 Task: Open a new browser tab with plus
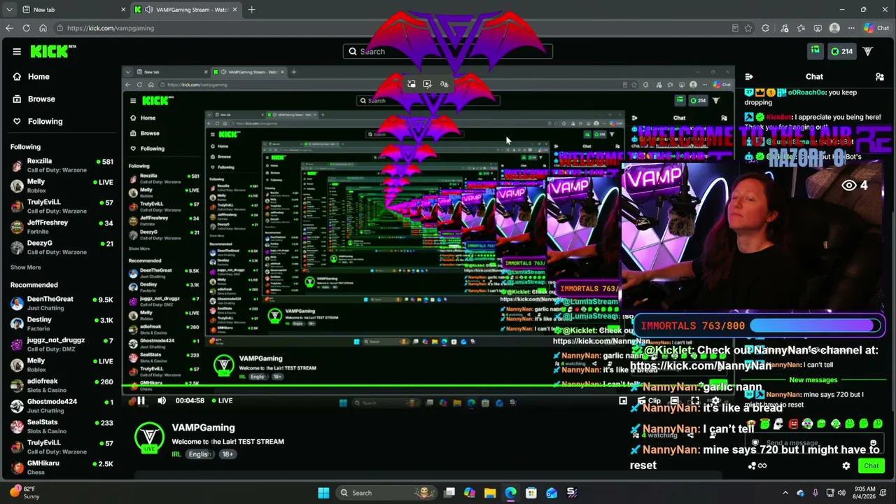[251, 10]
